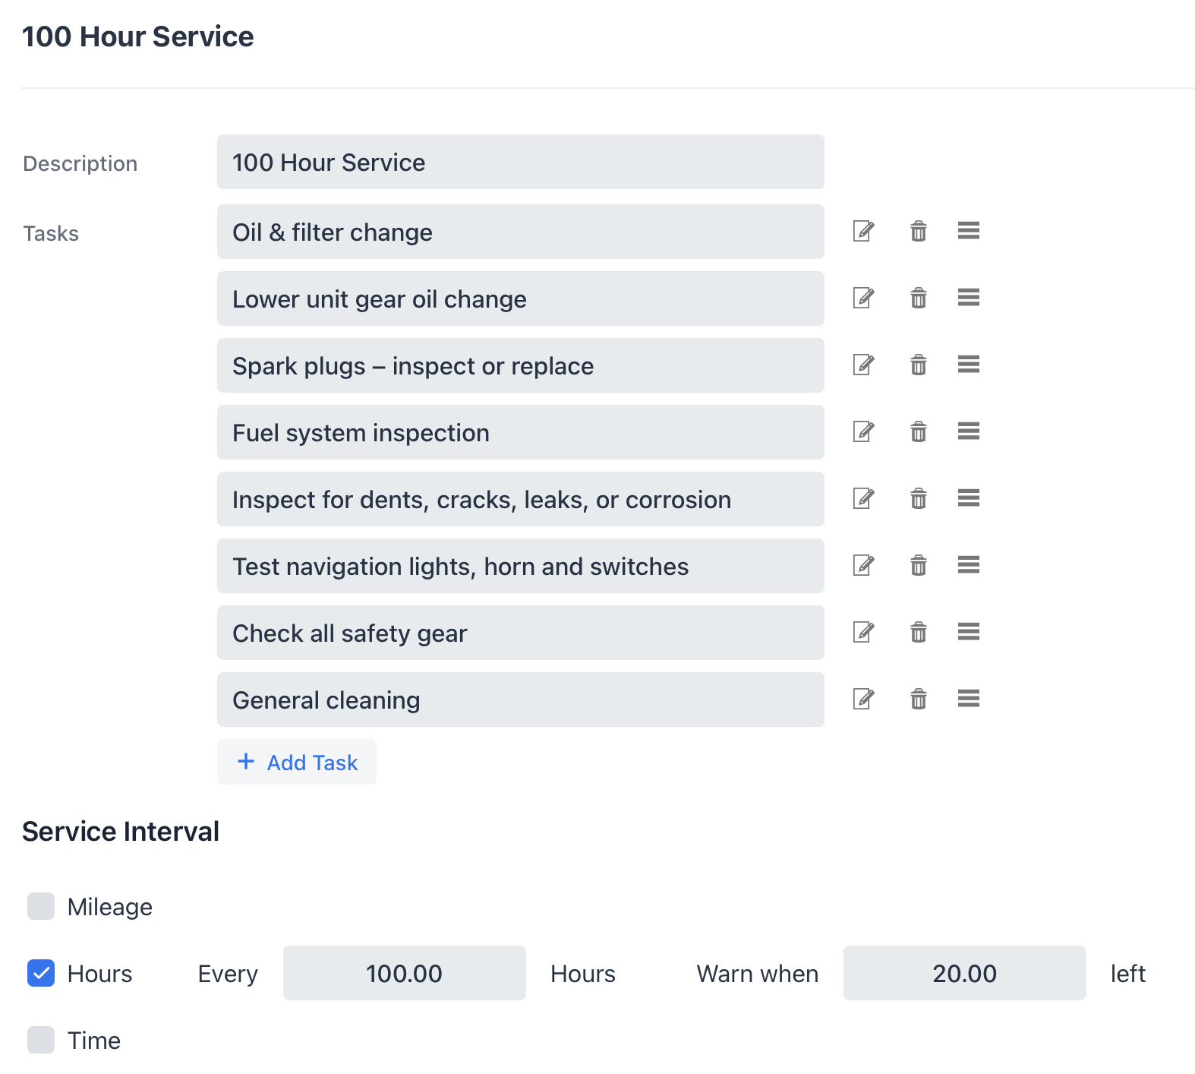This screenshot has height=1074, width=1195.
Task: Click the Spark plugs – inspect or replace field
Action: pos(521,365)
